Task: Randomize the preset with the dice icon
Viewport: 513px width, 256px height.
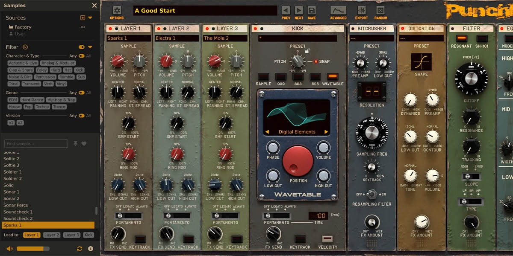Action: [x=380, y=11]
